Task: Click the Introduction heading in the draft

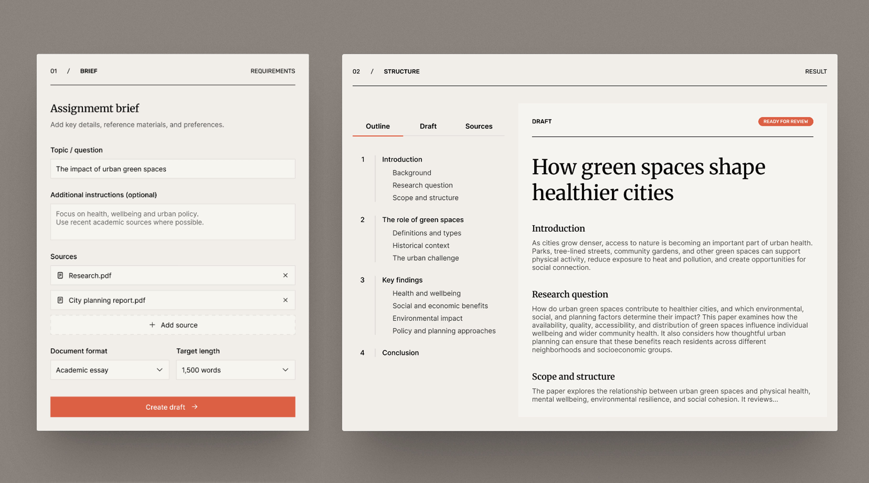Action: 558,228
